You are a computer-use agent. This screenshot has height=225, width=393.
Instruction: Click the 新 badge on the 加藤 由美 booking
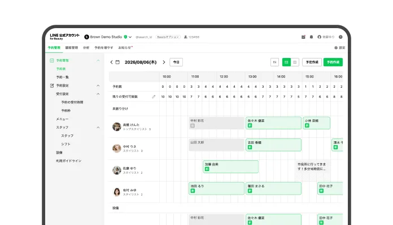tap(207, 169)
